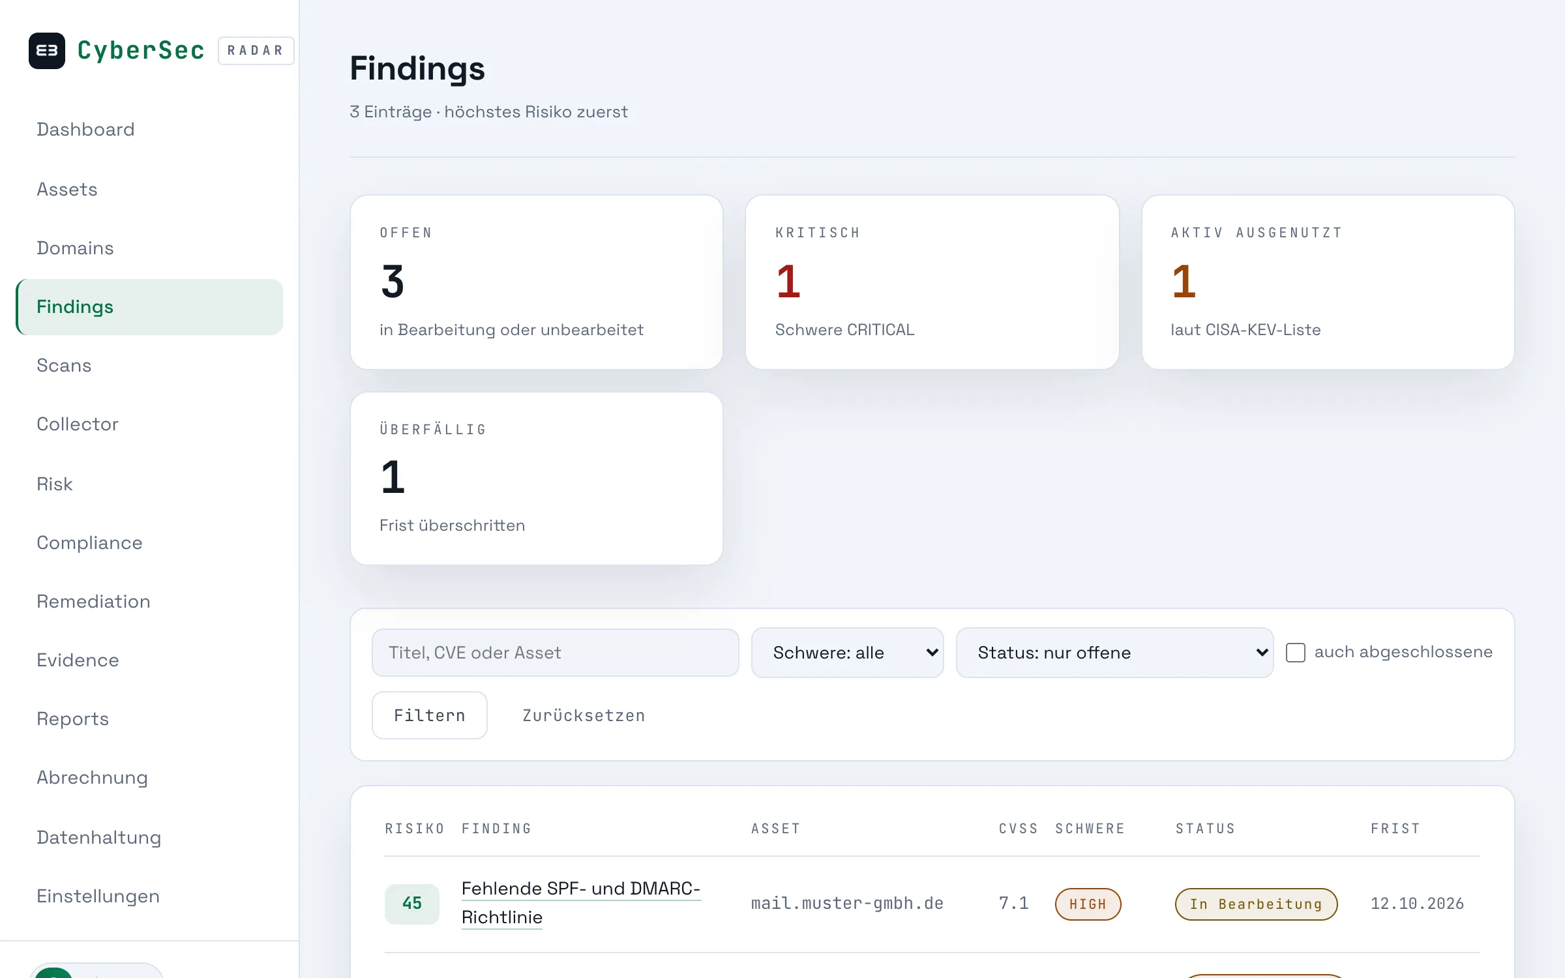Screen dimensions: 1565x978
Task: Click the STATUS column header
Action: pyautogui.click(x=1206, y=829)
